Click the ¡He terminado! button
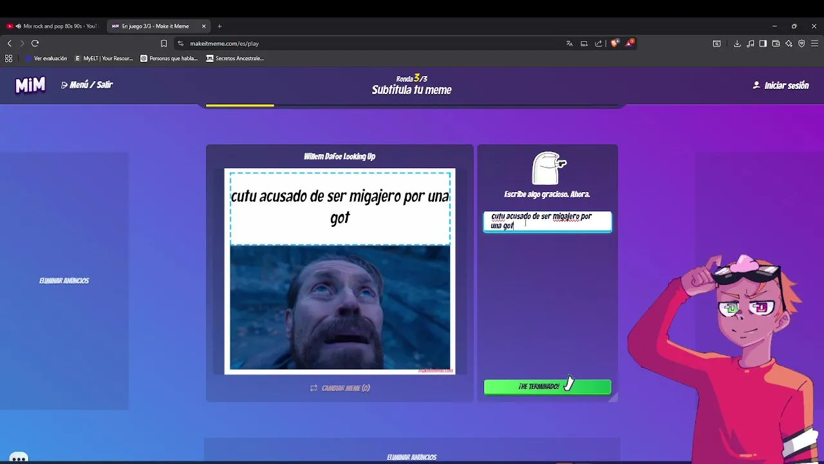 click(547, 387)
